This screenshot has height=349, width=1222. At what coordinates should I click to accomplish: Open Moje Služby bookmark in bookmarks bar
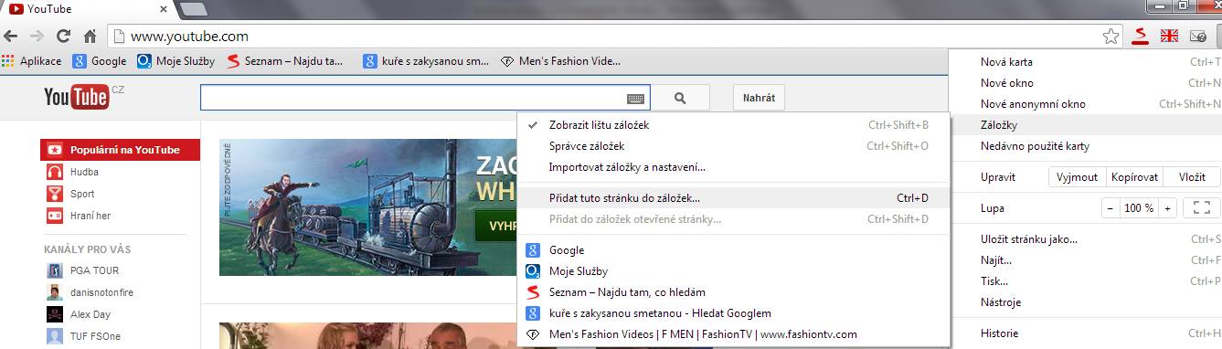[175, 61]
